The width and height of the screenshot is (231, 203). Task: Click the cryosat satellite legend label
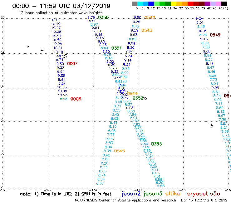pyautogui.click(x=198, y=194)
